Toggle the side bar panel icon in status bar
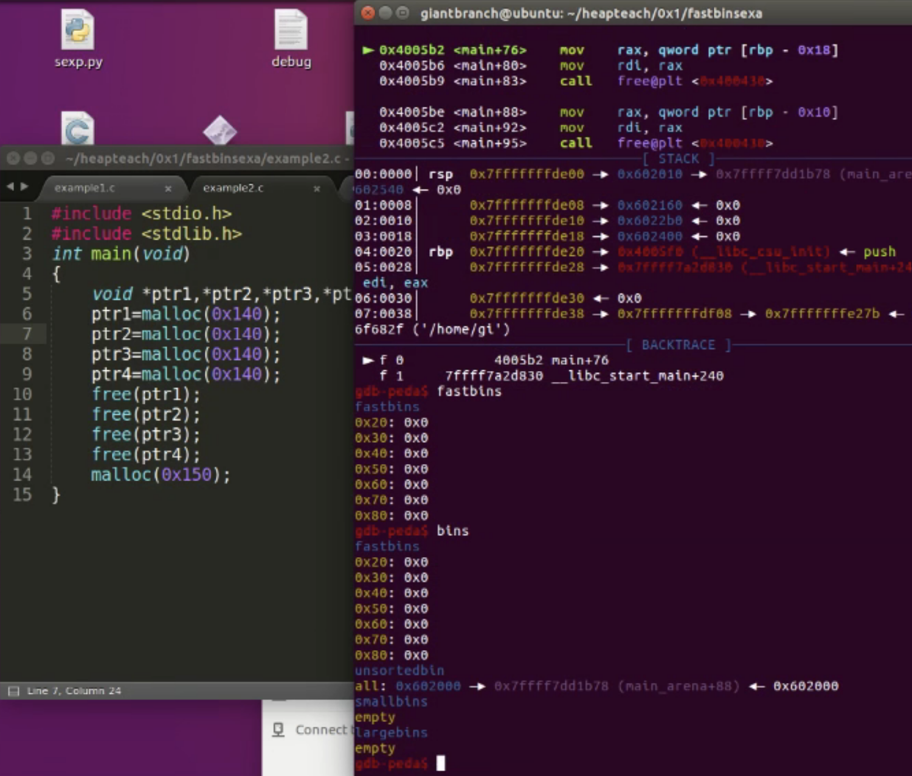This screenshot has height=776, width=912. [13, 691]
